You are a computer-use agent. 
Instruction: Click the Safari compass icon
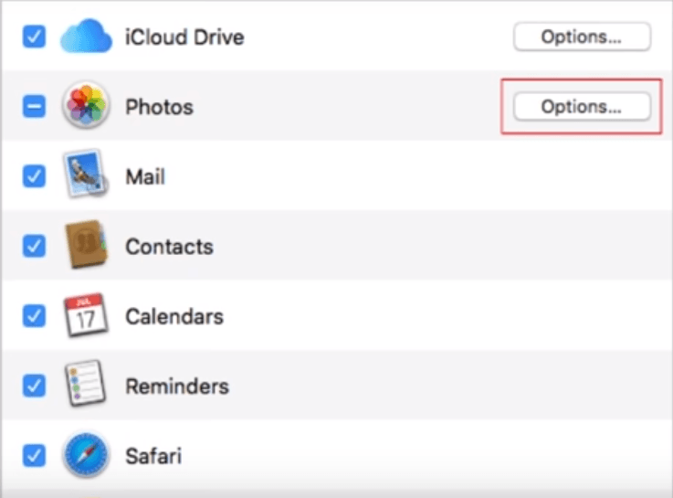(86, 455)
